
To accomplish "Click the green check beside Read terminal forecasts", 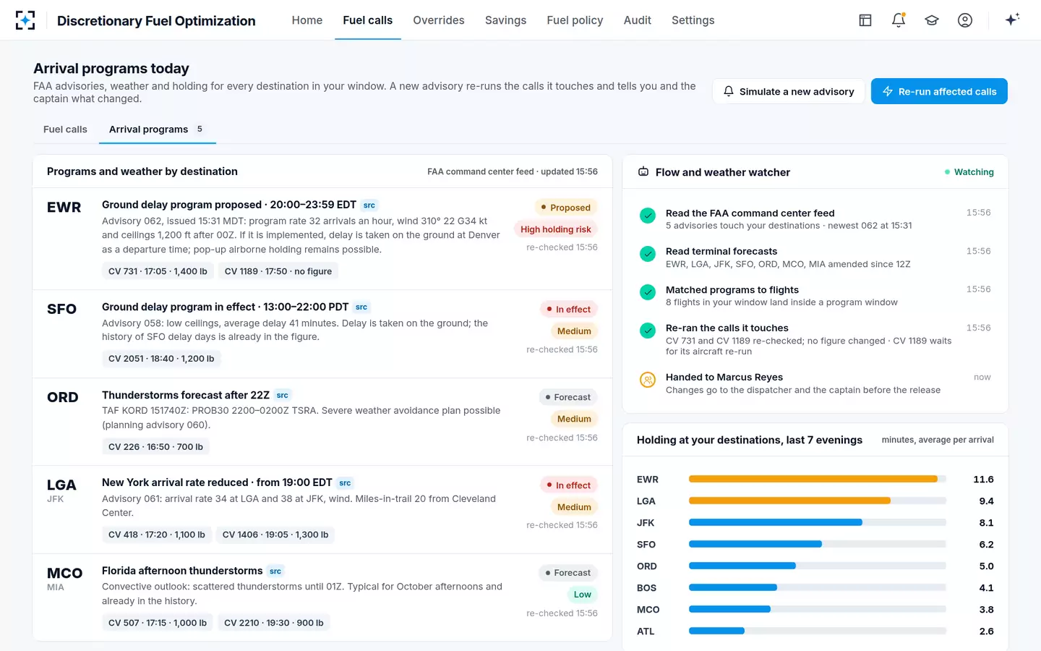I will [648, 253].
